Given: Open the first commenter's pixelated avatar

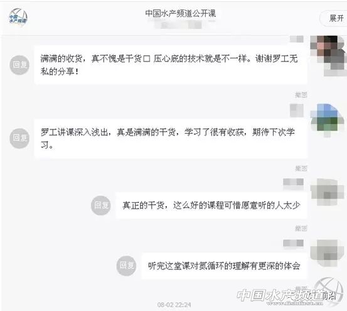Looking at the screenshot, I should pos(328,55).
